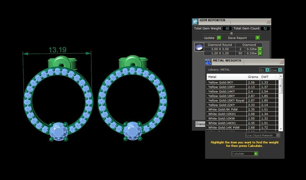Select the White Gold:10KW row
Viewport: 306px width, 180px height.
[x=242, y=118]
